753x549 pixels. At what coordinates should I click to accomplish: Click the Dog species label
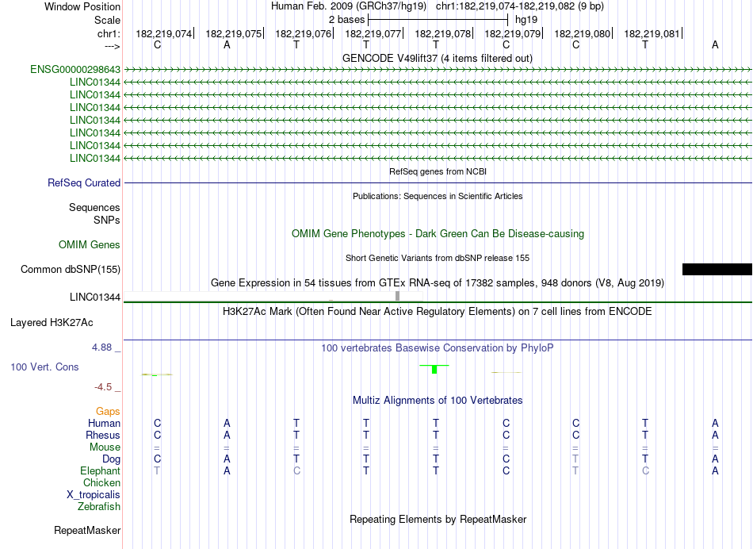111,459
